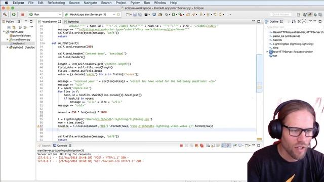Viewport: 324px width, 182px height.
Task: Clear the console output
Action: coord(208,146)
